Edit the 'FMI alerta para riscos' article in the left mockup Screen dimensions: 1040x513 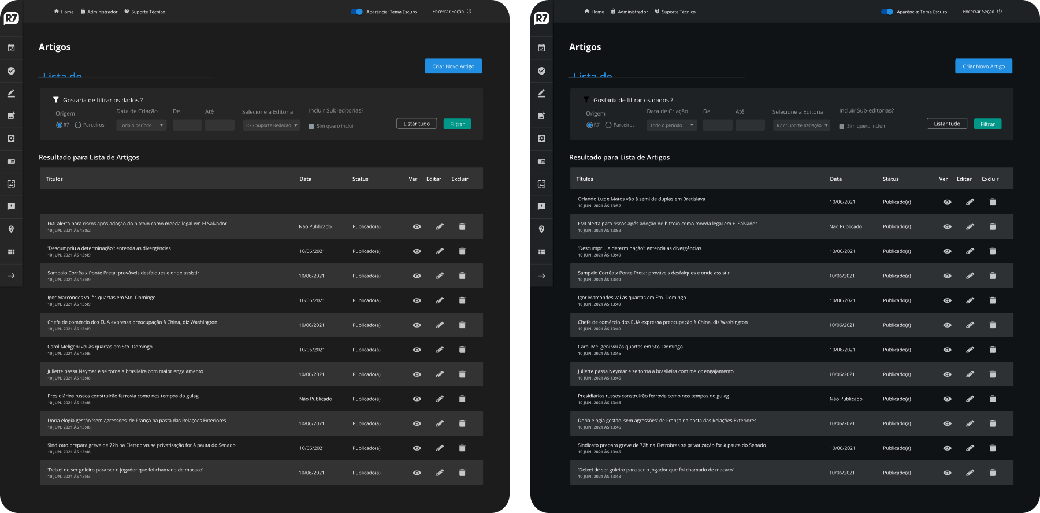point(440,226)
